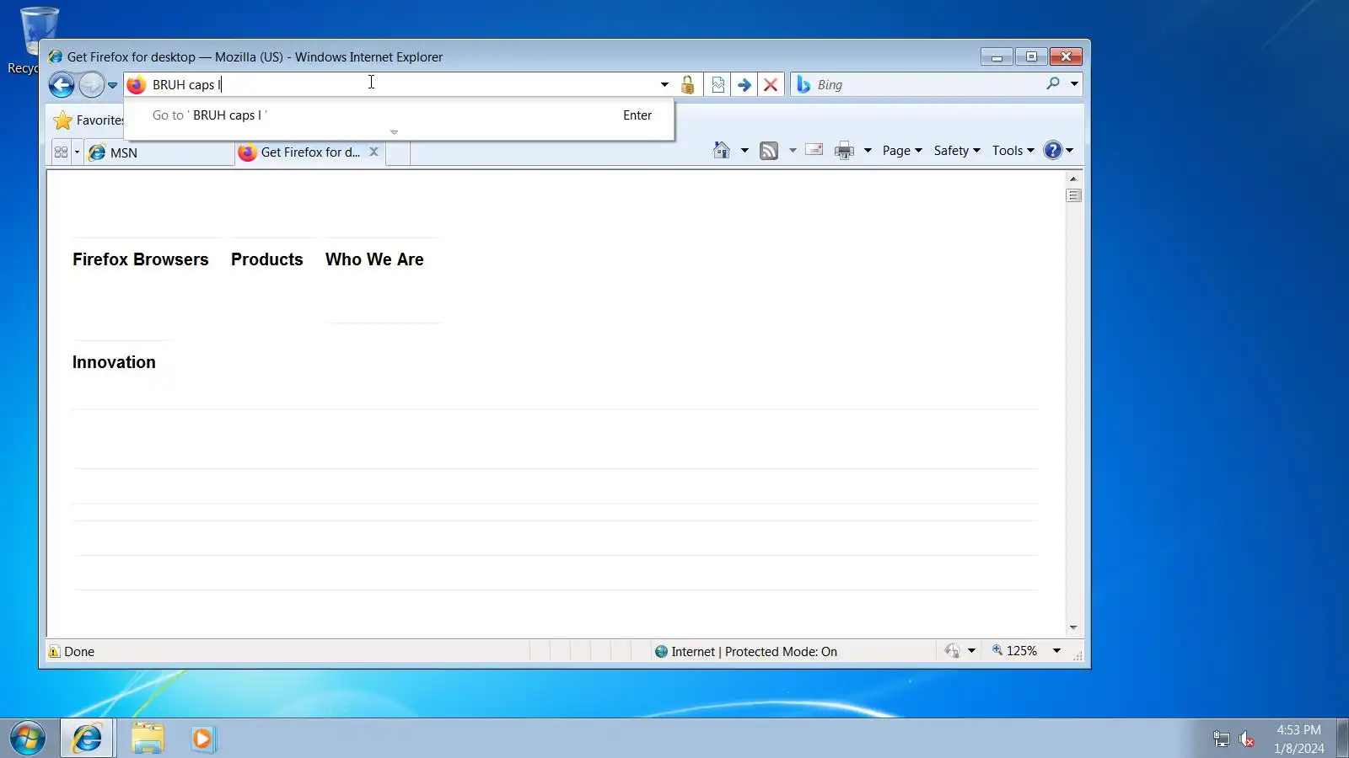Screen dimensions: 1349x758
Task: Toggle the Compatibility View icon
Action: coord(717,85)
